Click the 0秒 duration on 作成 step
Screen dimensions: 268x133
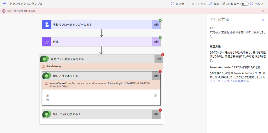156,42
